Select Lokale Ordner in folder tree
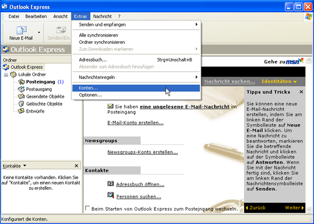The width and height of the screenshot is (314, 224). point(32,75)
